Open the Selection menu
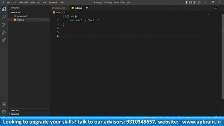 pos(23,2)
